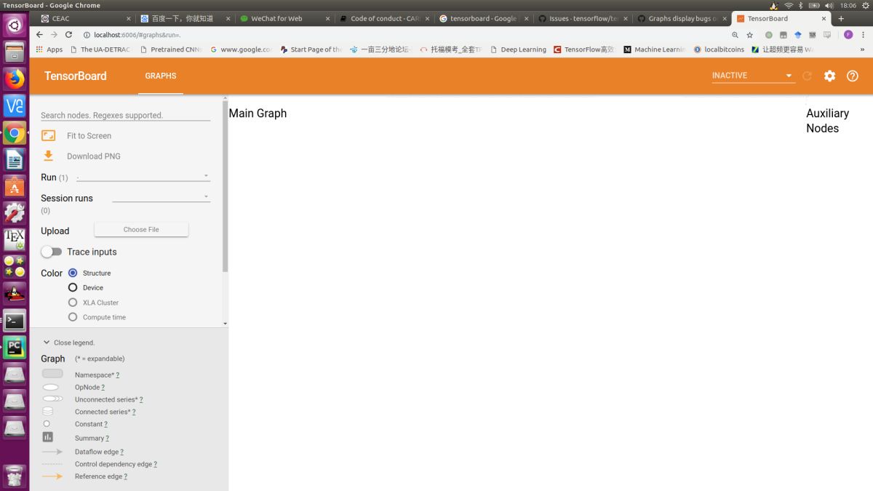
Task: Reload the page in Chrome
Action: point(69,34)
